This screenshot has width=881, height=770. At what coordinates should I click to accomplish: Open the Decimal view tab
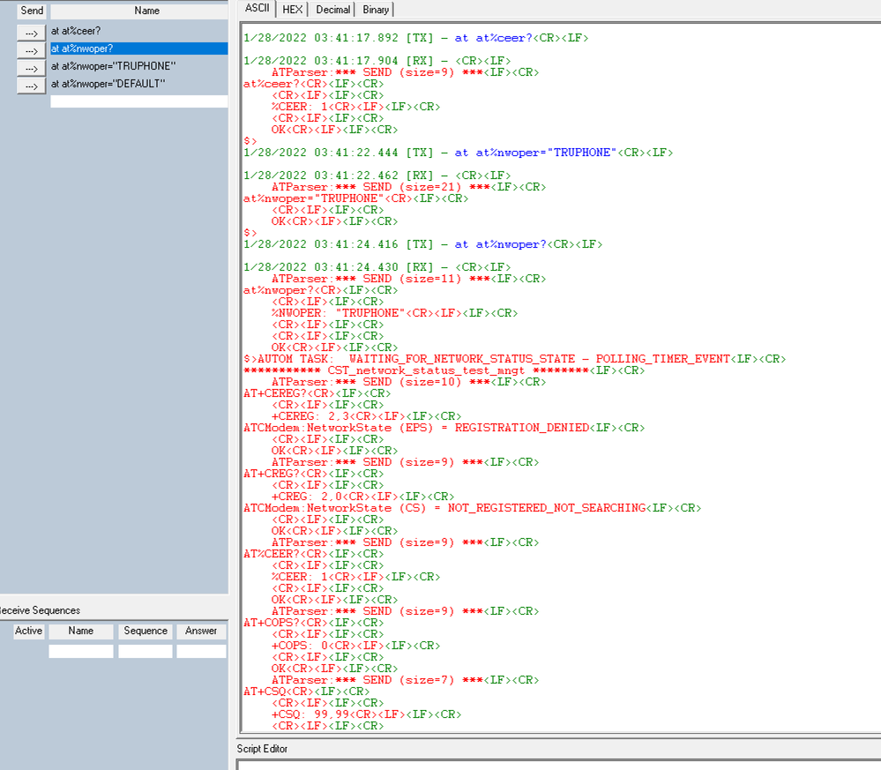pos(332,10)
